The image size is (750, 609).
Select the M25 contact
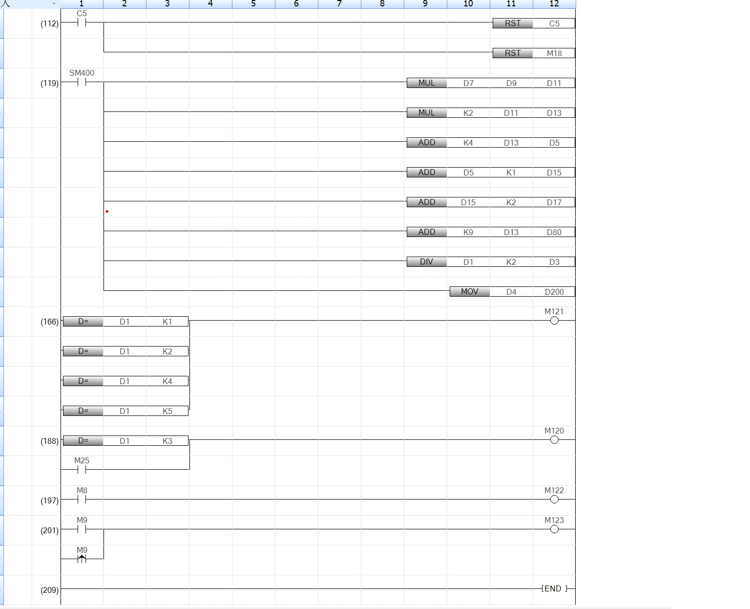tap(82, 470)
